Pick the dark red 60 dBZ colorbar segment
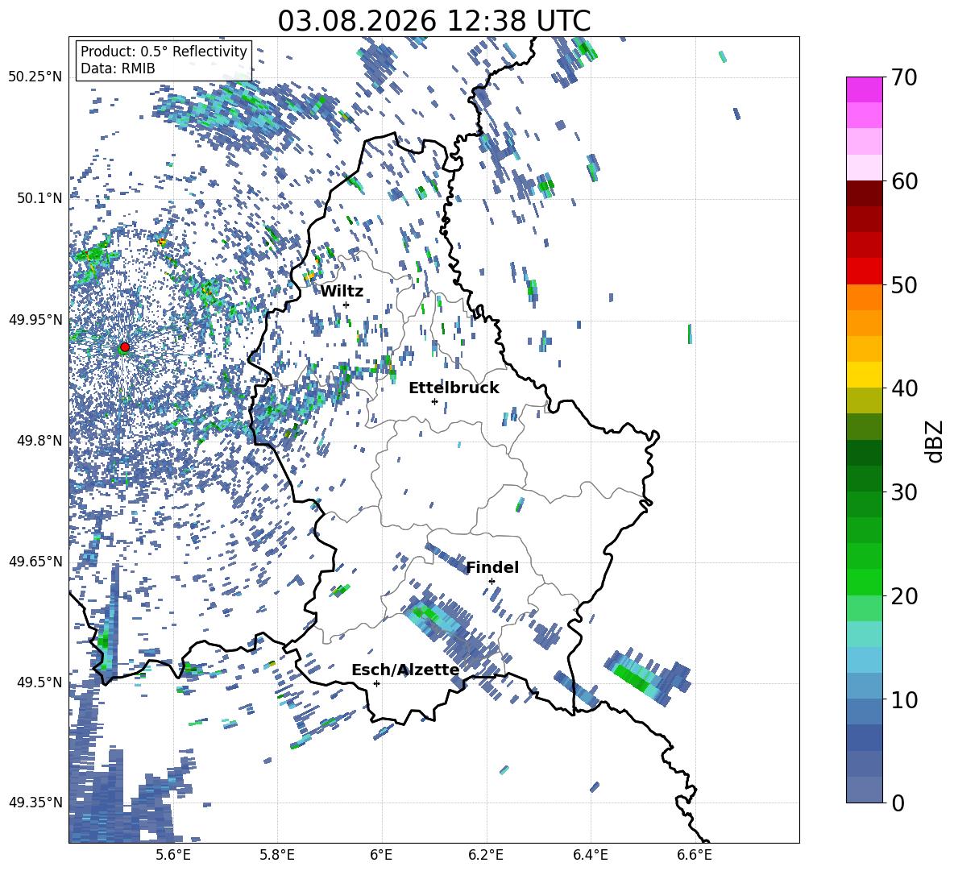954x871 pixels. click(864, 193)
